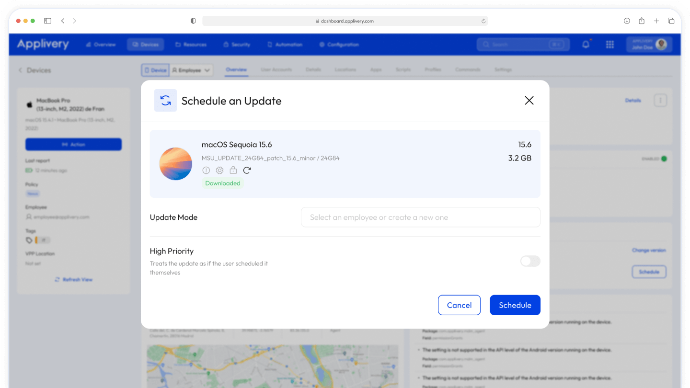The width and height of the screenshot is (690, 388).
Task: Click the lock icon in update card
Action: [233, 170]
